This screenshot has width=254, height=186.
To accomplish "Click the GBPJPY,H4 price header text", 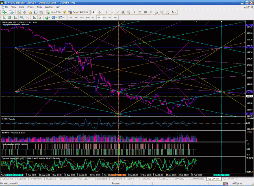I will tap(19, 22).
